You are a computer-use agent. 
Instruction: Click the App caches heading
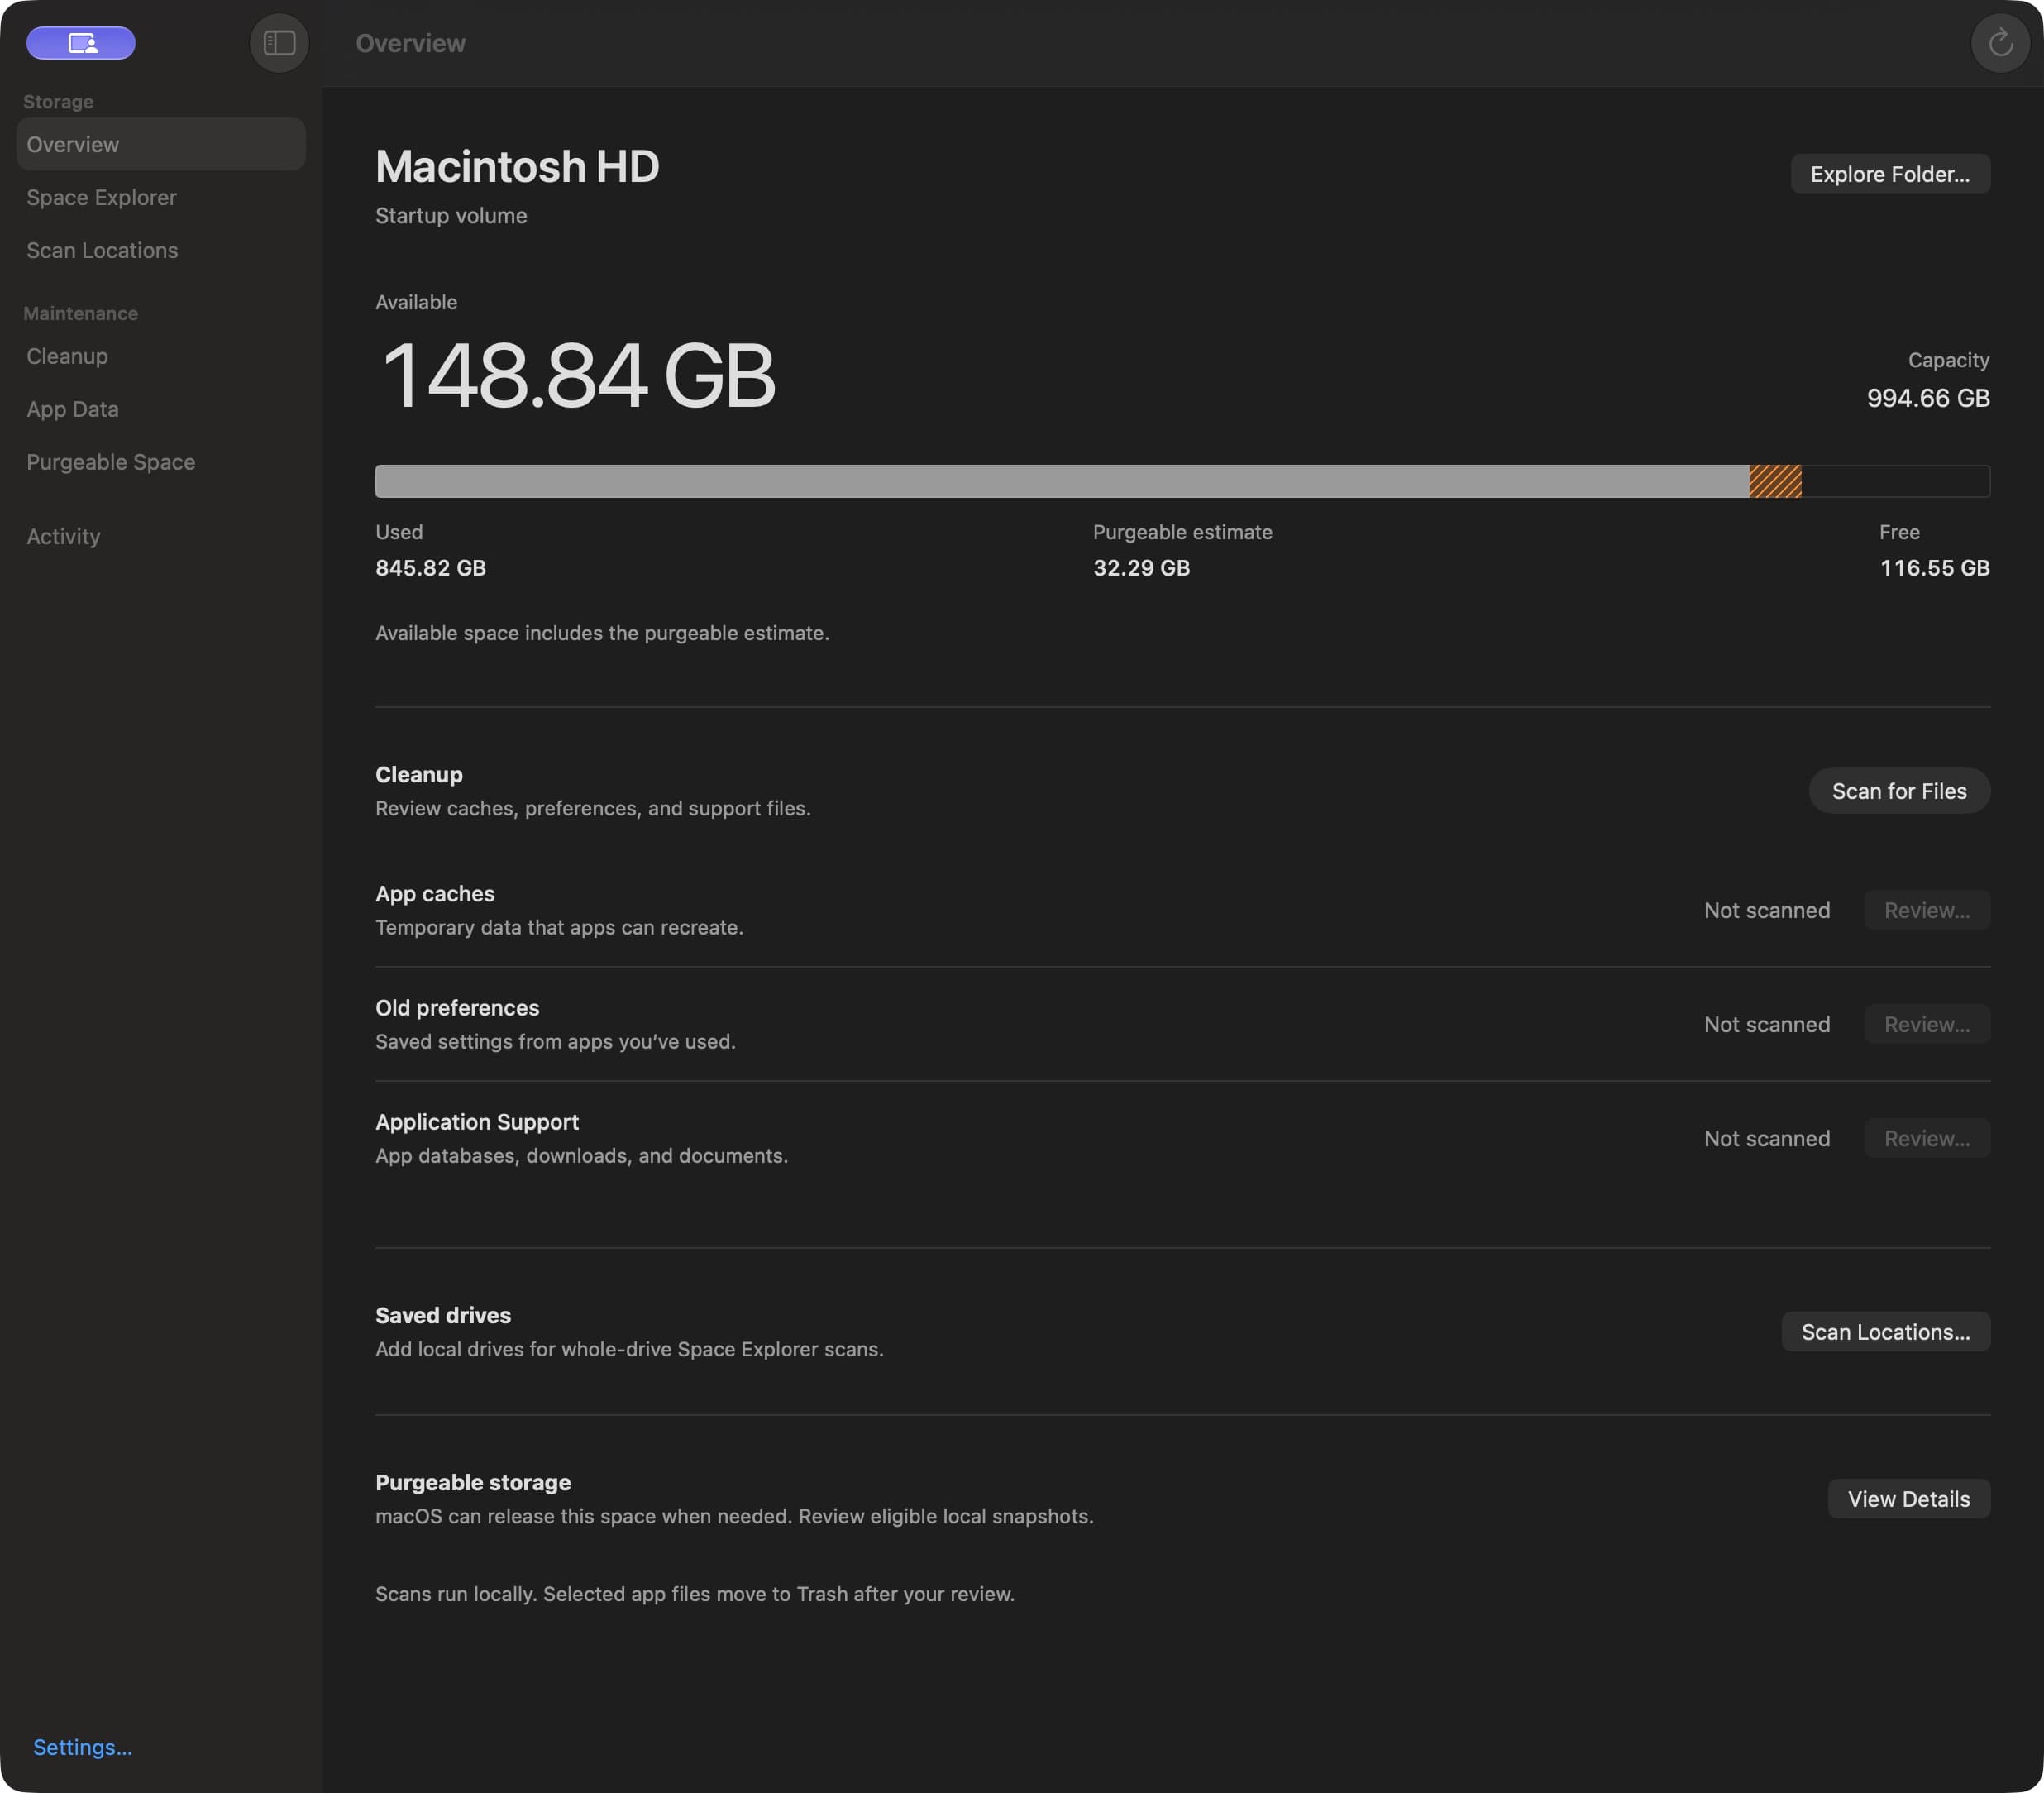click(x=435, y=894)
